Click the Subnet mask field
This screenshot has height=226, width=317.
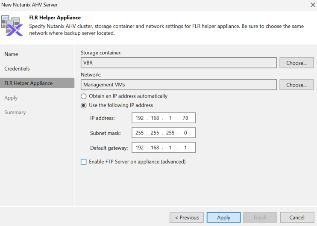coord(164,133)
